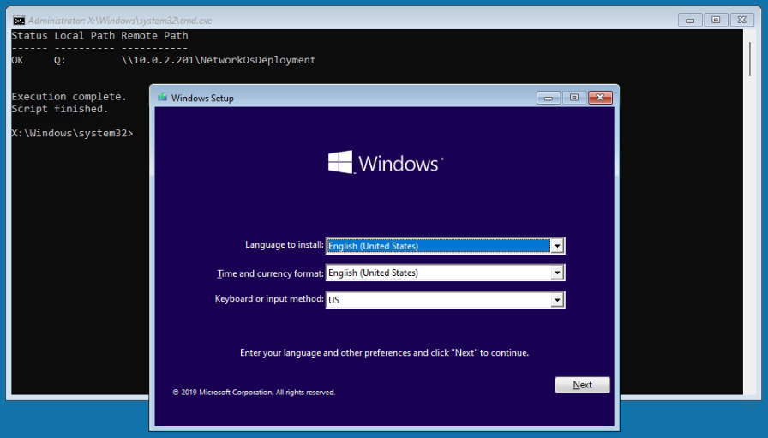Screen dimensions: 768x438
Task: Click the 'Status Local Path Remote Path' header line
Action: [99, 35]
